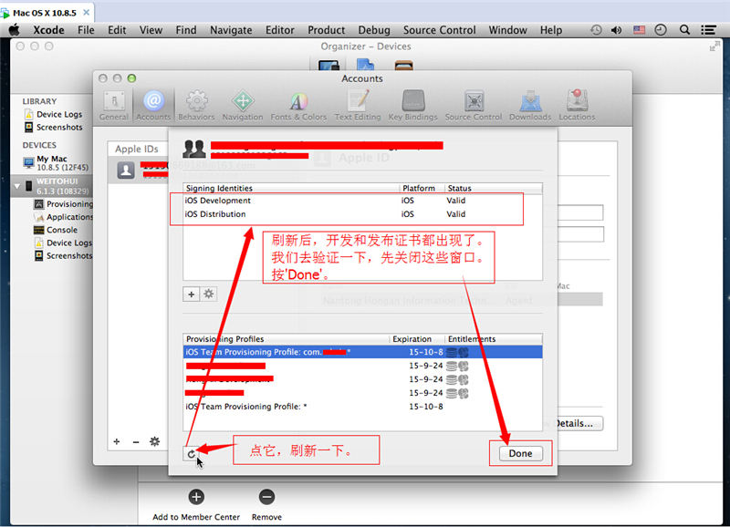The image size is (730, 527).
Task: Select Console under WEITOHUI device
Action: click(56, 230)
